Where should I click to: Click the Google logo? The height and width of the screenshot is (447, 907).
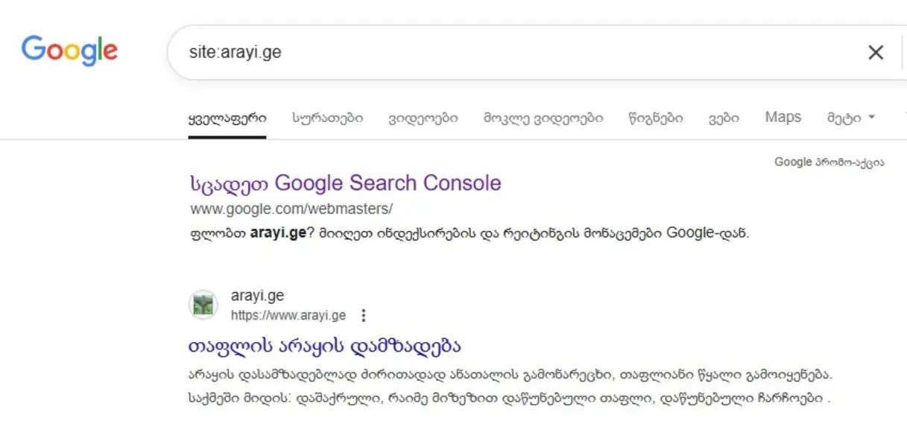[x=69, y=51]
